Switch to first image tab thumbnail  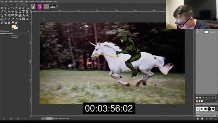pos(33,6)
